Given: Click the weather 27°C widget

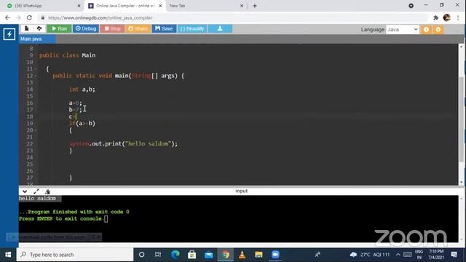Looking at the screenshot, I should 370,255.
